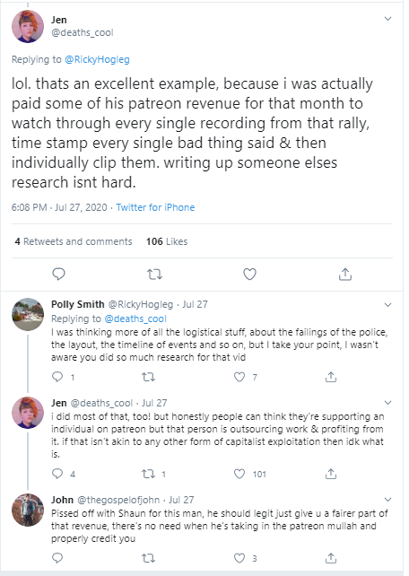The height and width of the screenshot is (576, 409).
Task: Share Polly Smith's reply
Action: (331, 377)
